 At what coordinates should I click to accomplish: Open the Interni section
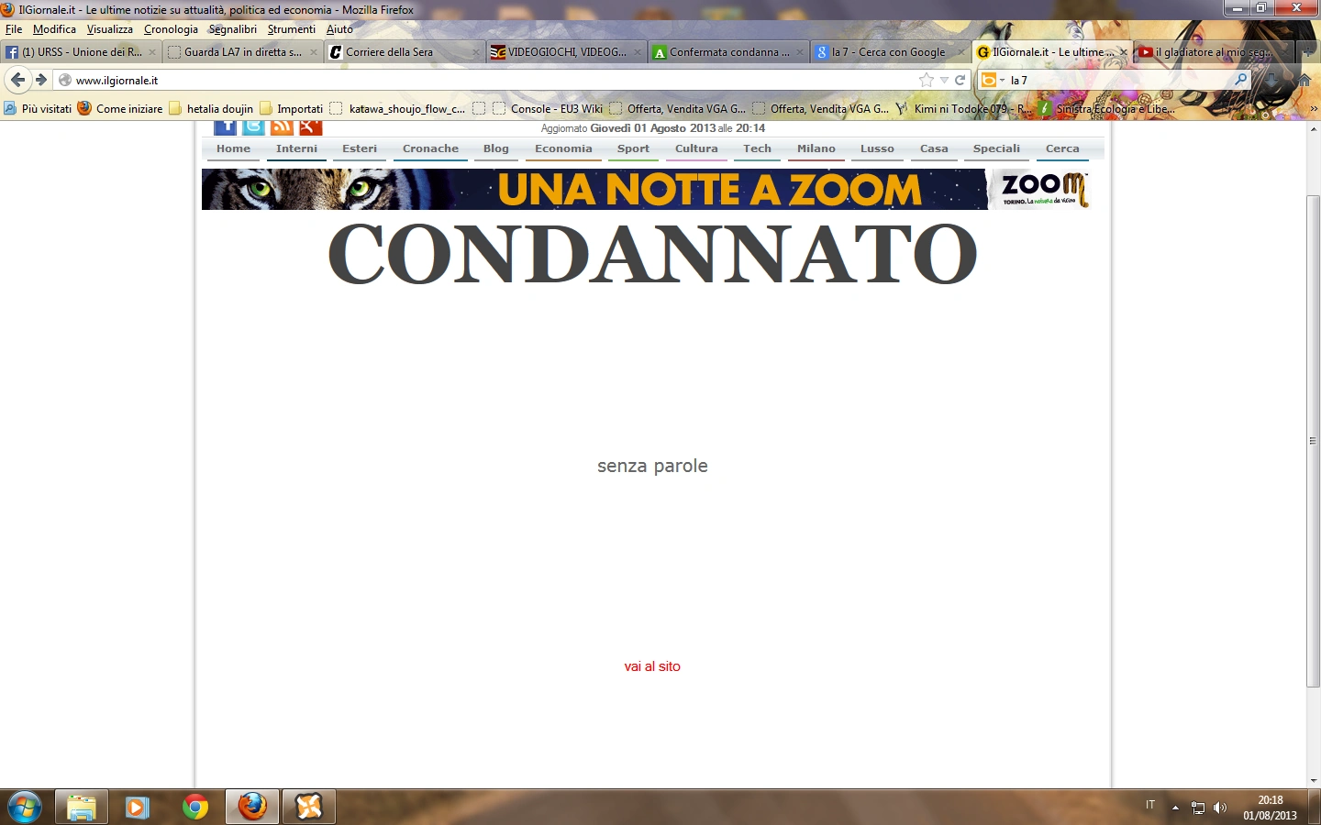point(296,148)
